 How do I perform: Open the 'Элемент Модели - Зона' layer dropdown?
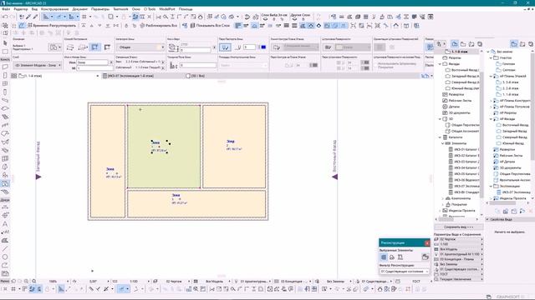38,65
